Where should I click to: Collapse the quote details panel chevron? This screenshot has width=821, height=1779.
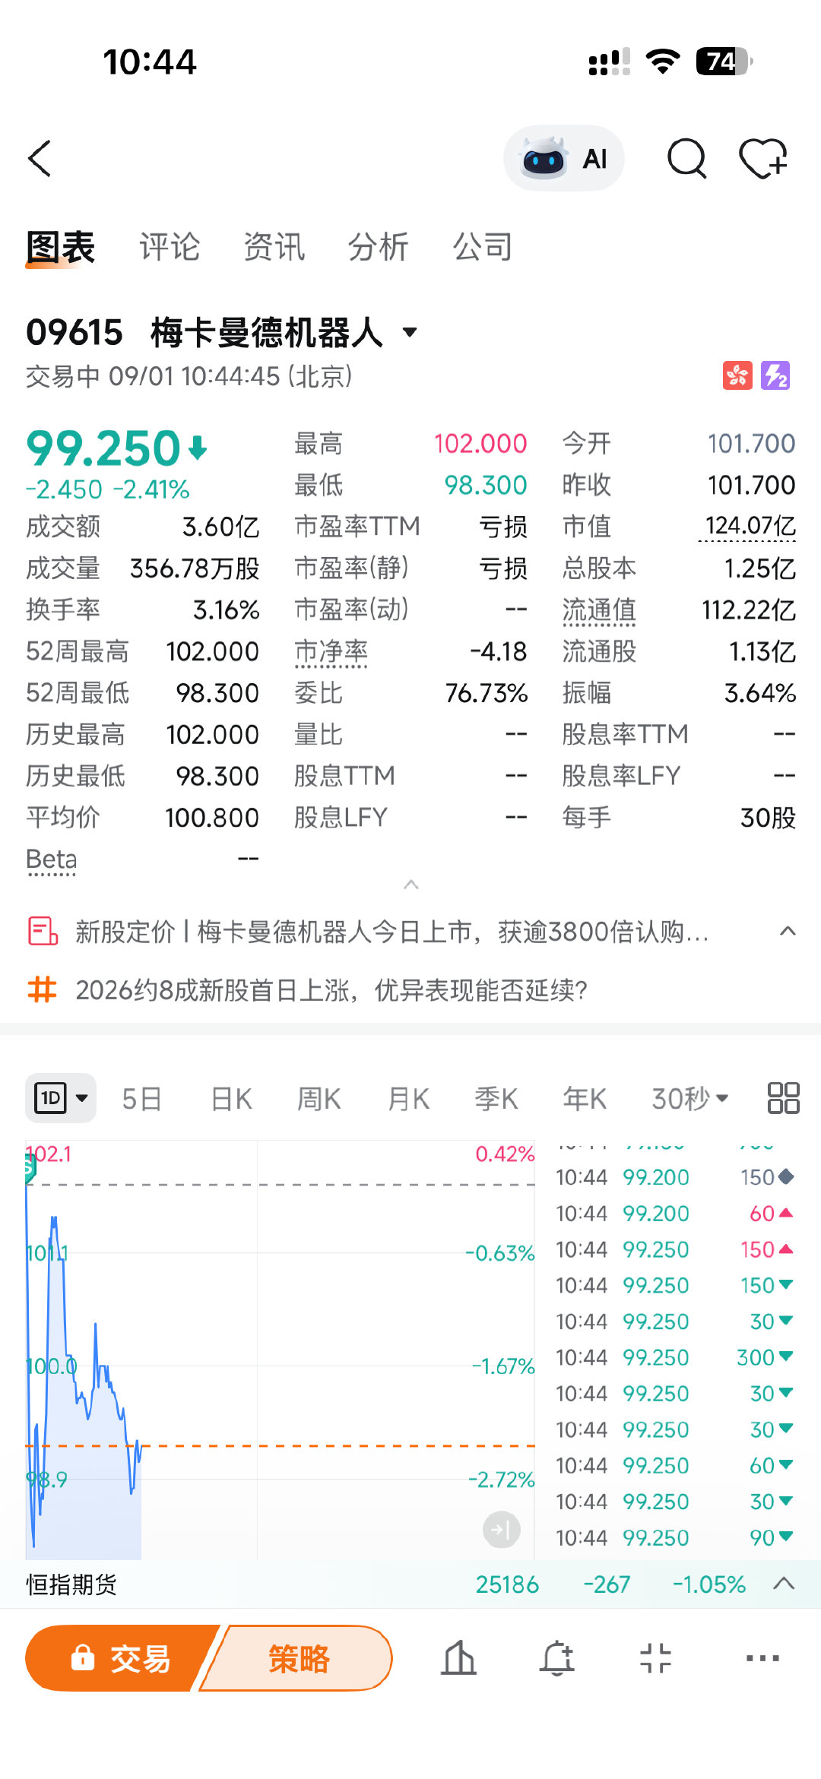411,885
